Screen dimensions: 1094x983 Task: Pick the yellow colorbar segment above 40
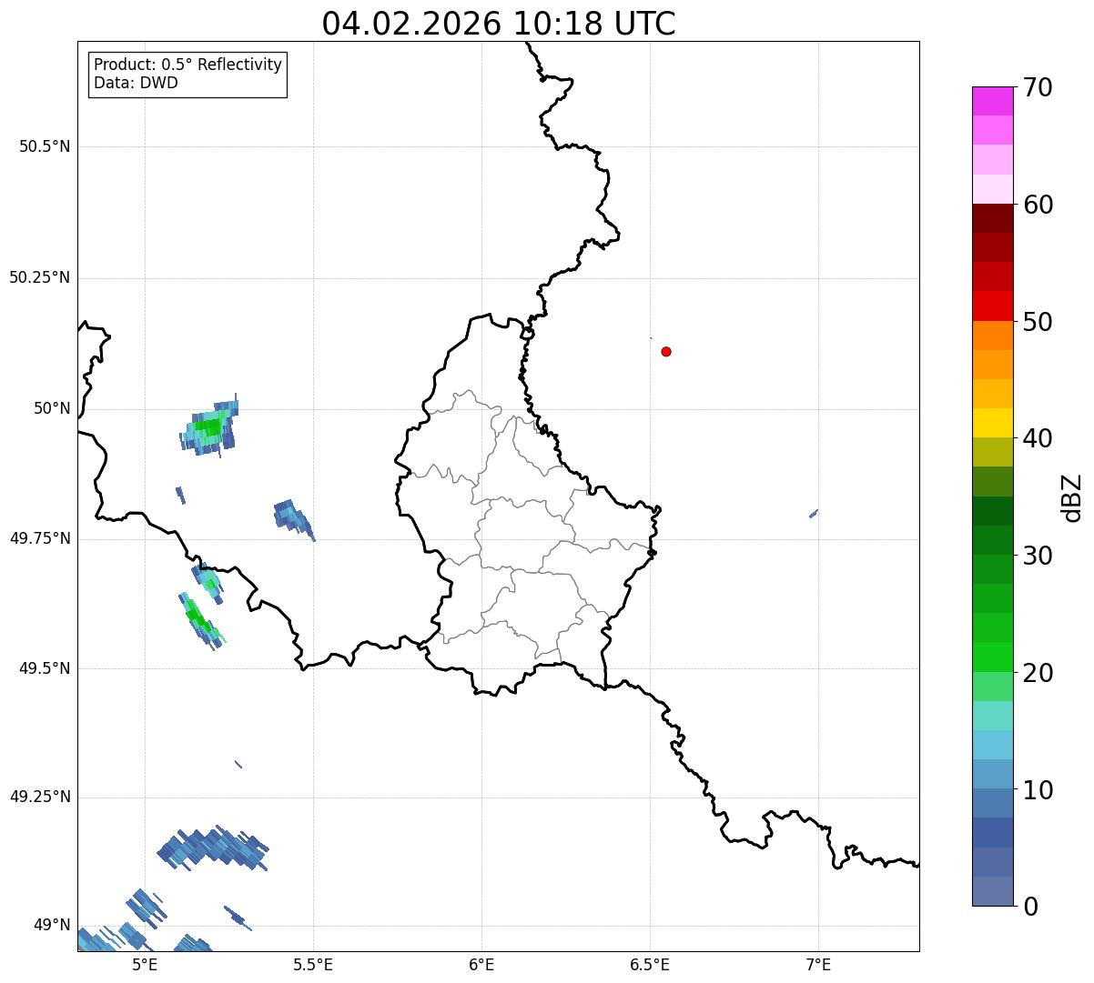click(992, 424)
